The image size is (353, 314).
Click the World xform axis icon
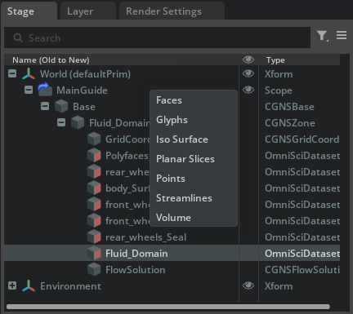[29, 74]
